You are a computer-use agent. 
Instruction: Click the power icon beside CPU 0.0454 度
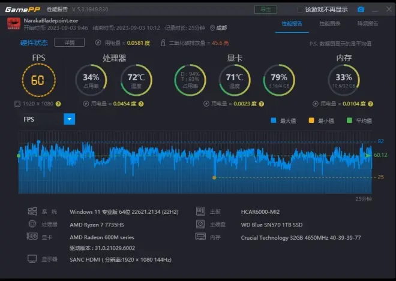click(x=86, y=104)
